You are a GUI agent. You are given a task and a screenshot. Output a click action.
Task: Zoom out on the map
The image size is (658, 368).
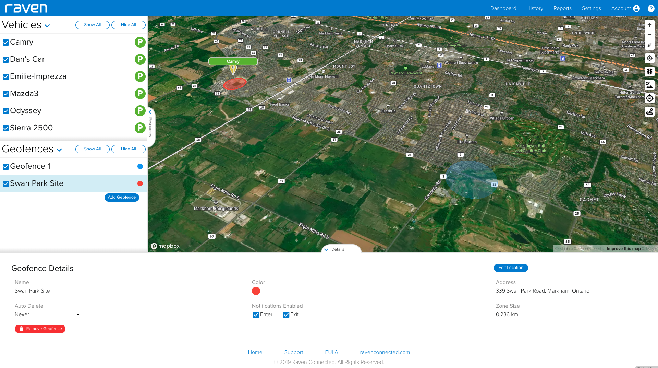point(649,35)
